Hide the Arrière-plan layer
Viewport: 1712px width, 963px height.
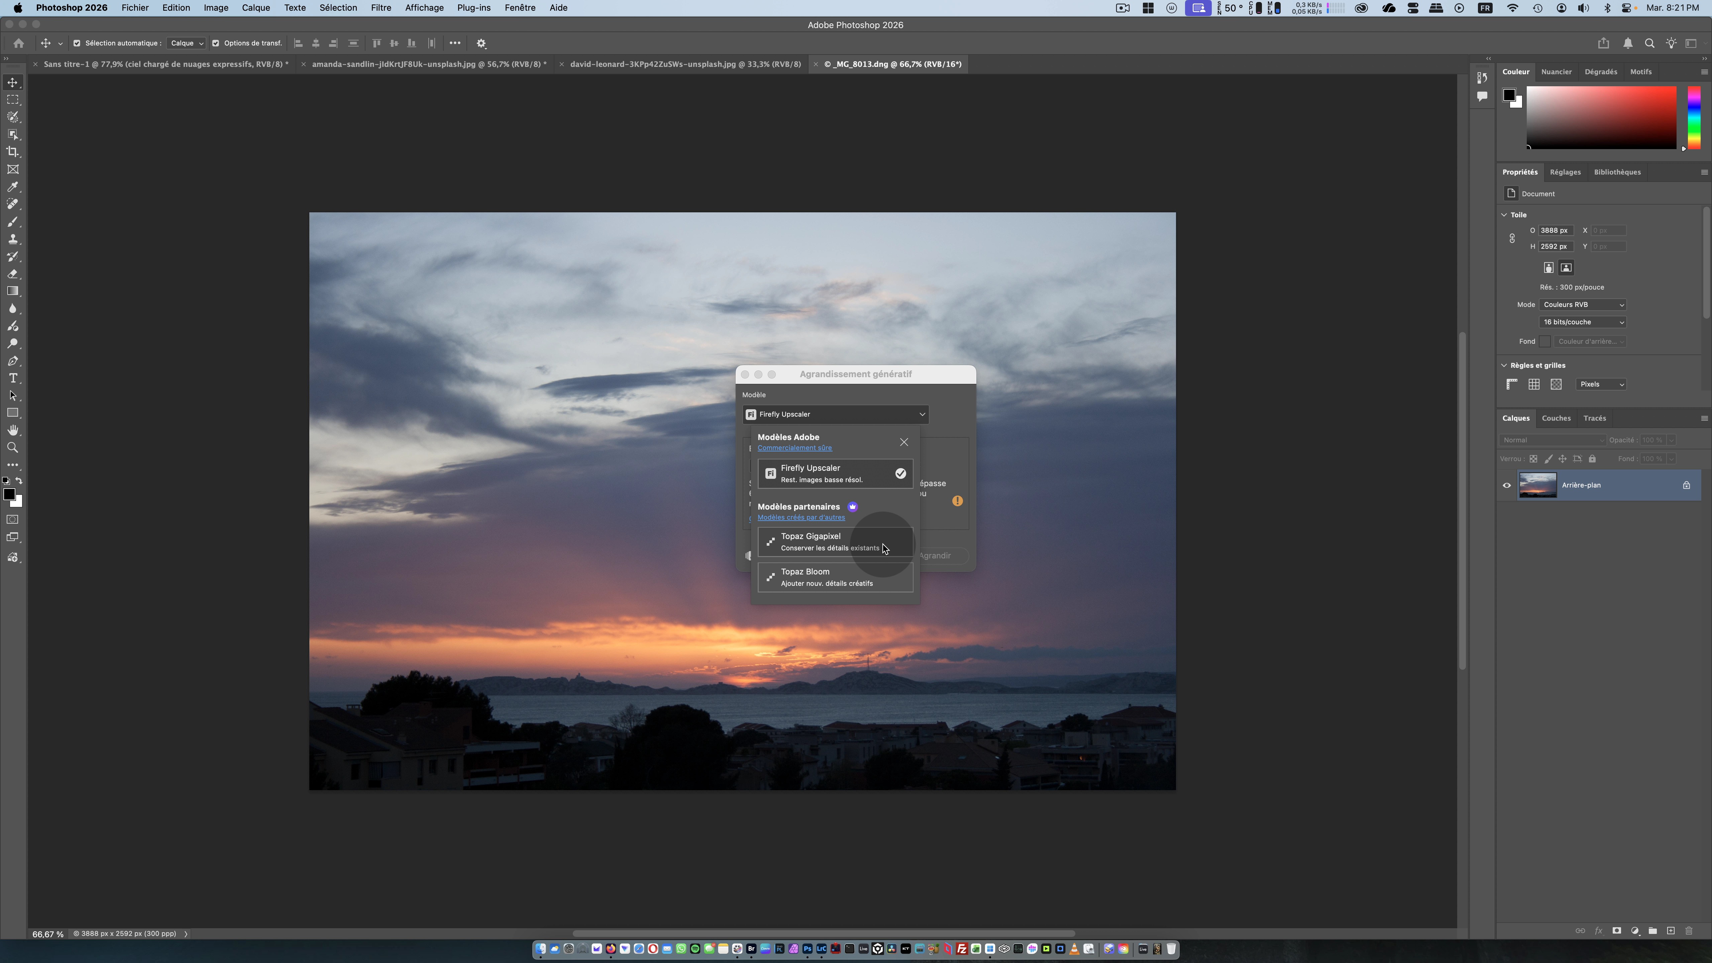(x=1507, y=485)
